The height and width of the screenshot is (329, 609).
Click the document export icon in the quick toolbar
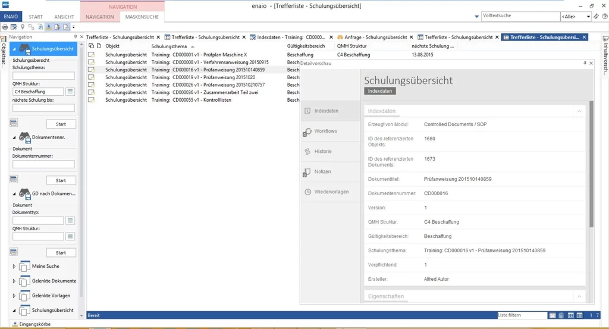tap(58, 27)
